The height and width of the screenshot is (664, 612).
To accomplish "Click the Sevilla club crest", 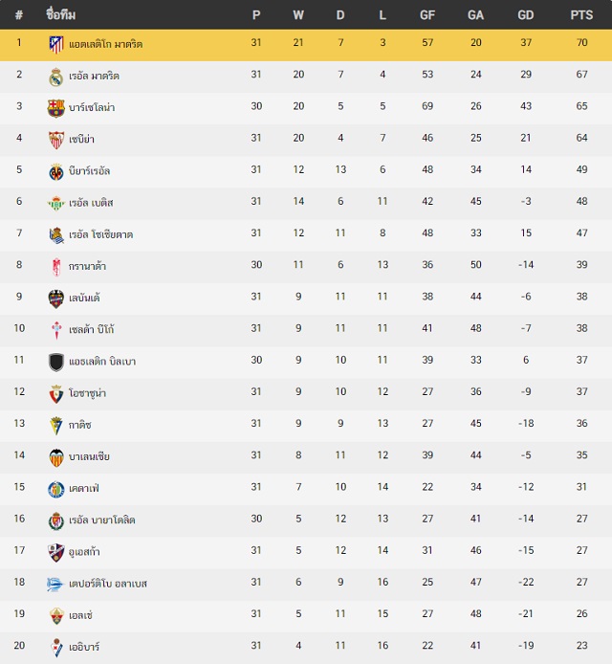I will (x=55, y=141).
